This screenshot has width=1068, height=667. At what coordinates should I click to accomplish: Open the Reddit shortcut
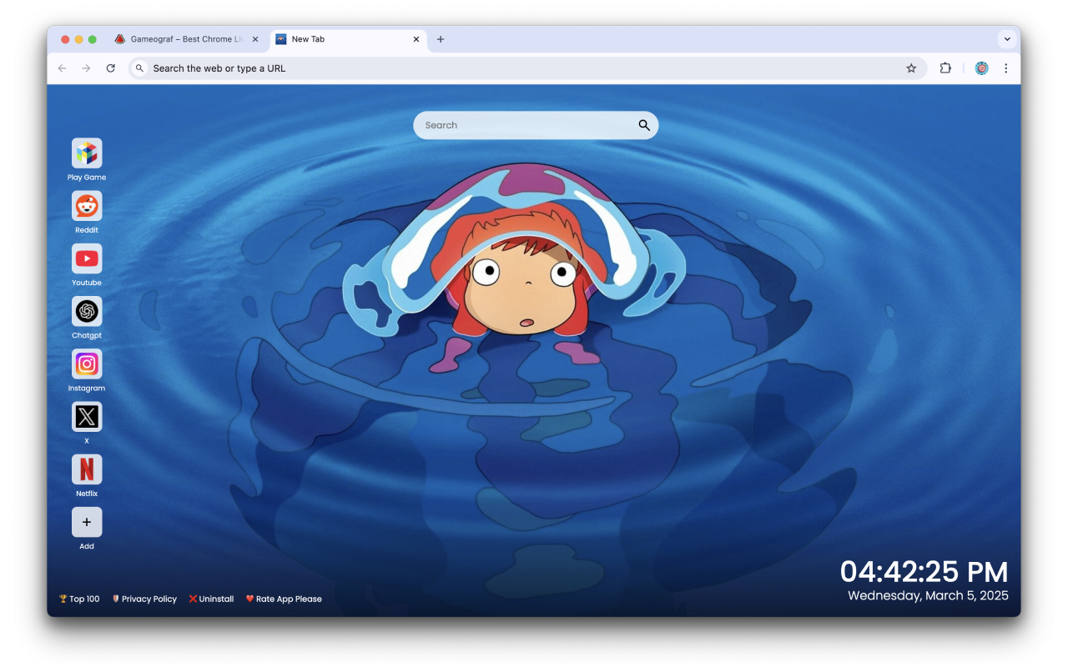coord(86,204)
